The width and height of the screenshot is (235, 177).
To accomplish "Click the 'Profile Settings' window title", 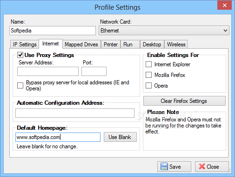I will [x=117, y=7].
